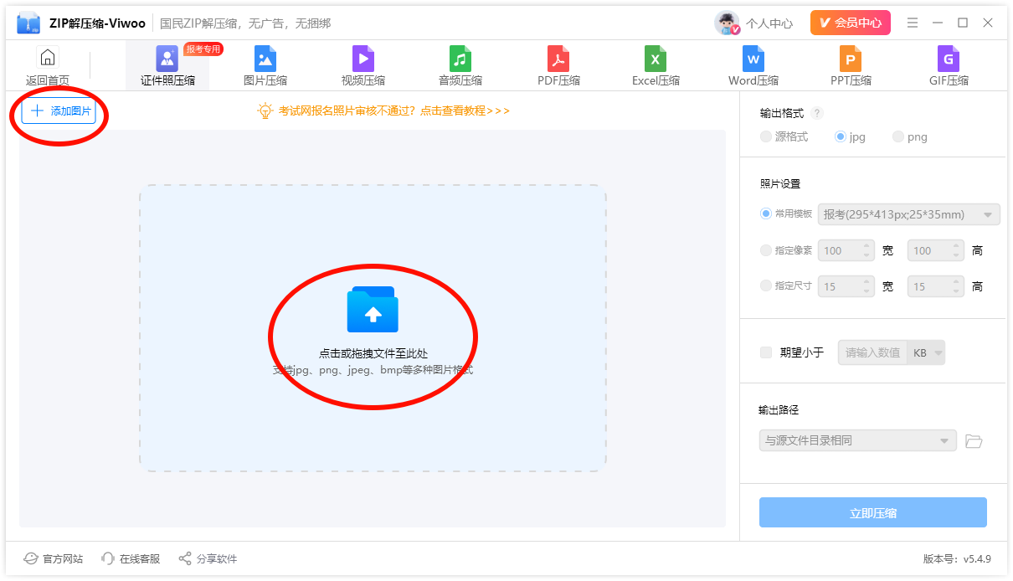Click the user avatar icon
This screenshot has width=1013, height=581.
coord(727,23)
